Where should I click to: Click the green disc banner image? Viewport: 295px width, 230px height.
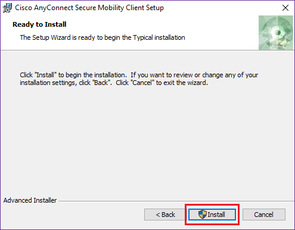[276, 33]
